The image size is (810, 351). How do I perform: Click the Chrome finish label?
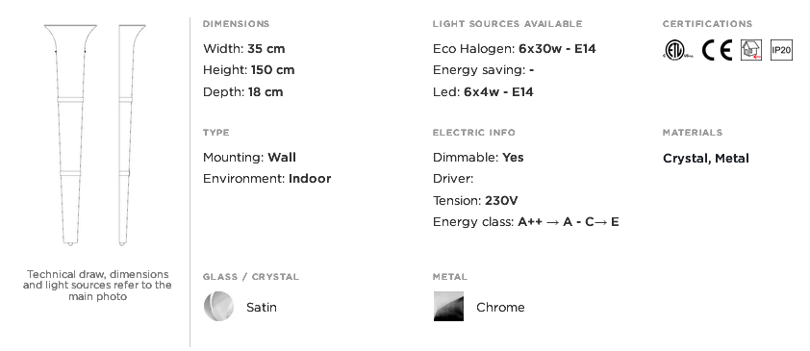(x=500, y=307)
